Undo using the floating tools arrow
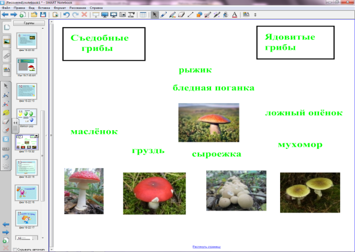Screen dimensions: 355x252 (x=6, y=157)
